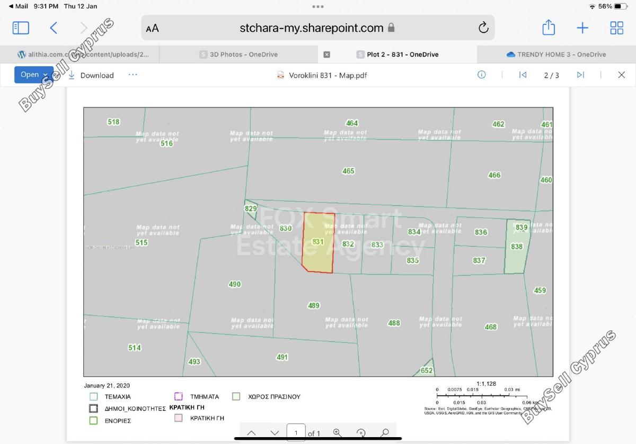Go to the previous file in OneDrive
Viewport: 636px width, 444px height.
(x=523, y=75)
